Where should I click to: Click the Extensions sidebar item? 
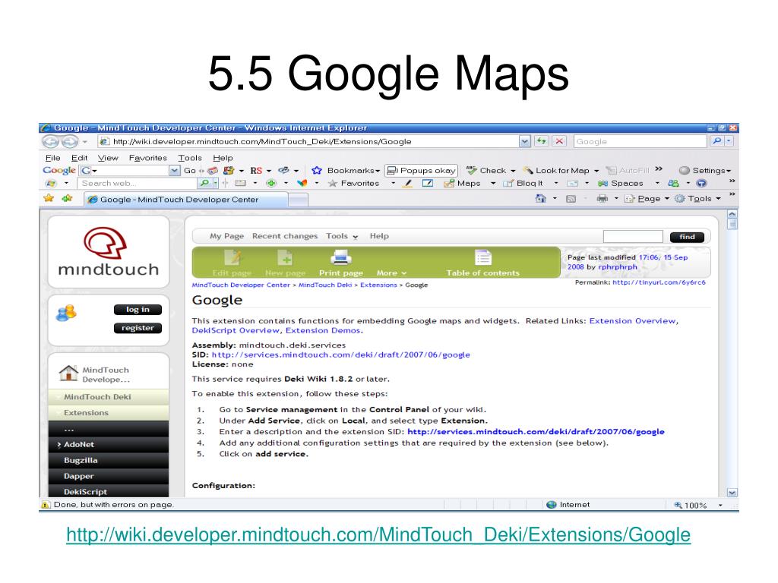(x=109, y=412)
